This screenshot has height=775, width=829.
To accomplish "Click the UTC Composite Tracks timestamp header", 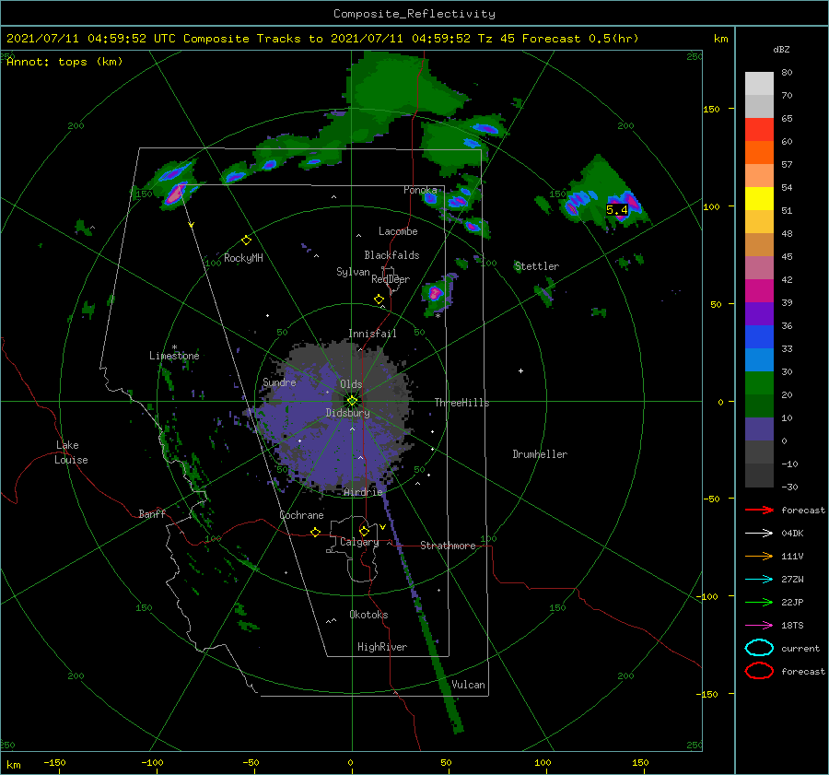I will pos(322,39).
